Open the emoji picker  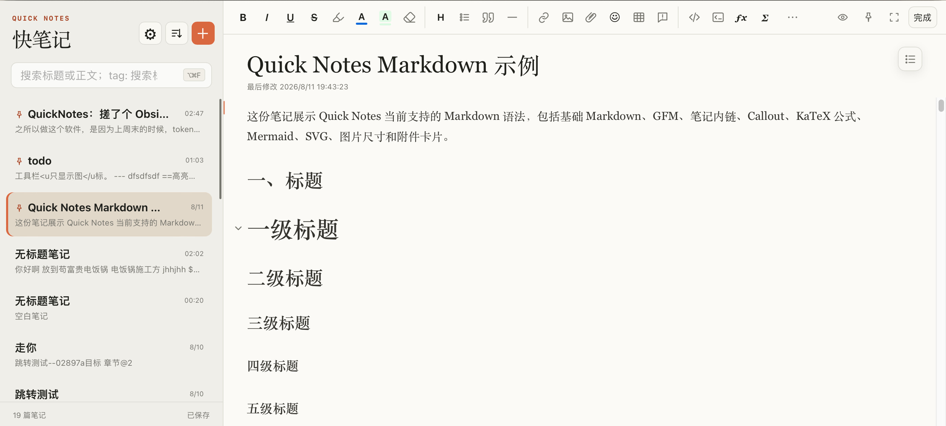click(x=615, y=17)
